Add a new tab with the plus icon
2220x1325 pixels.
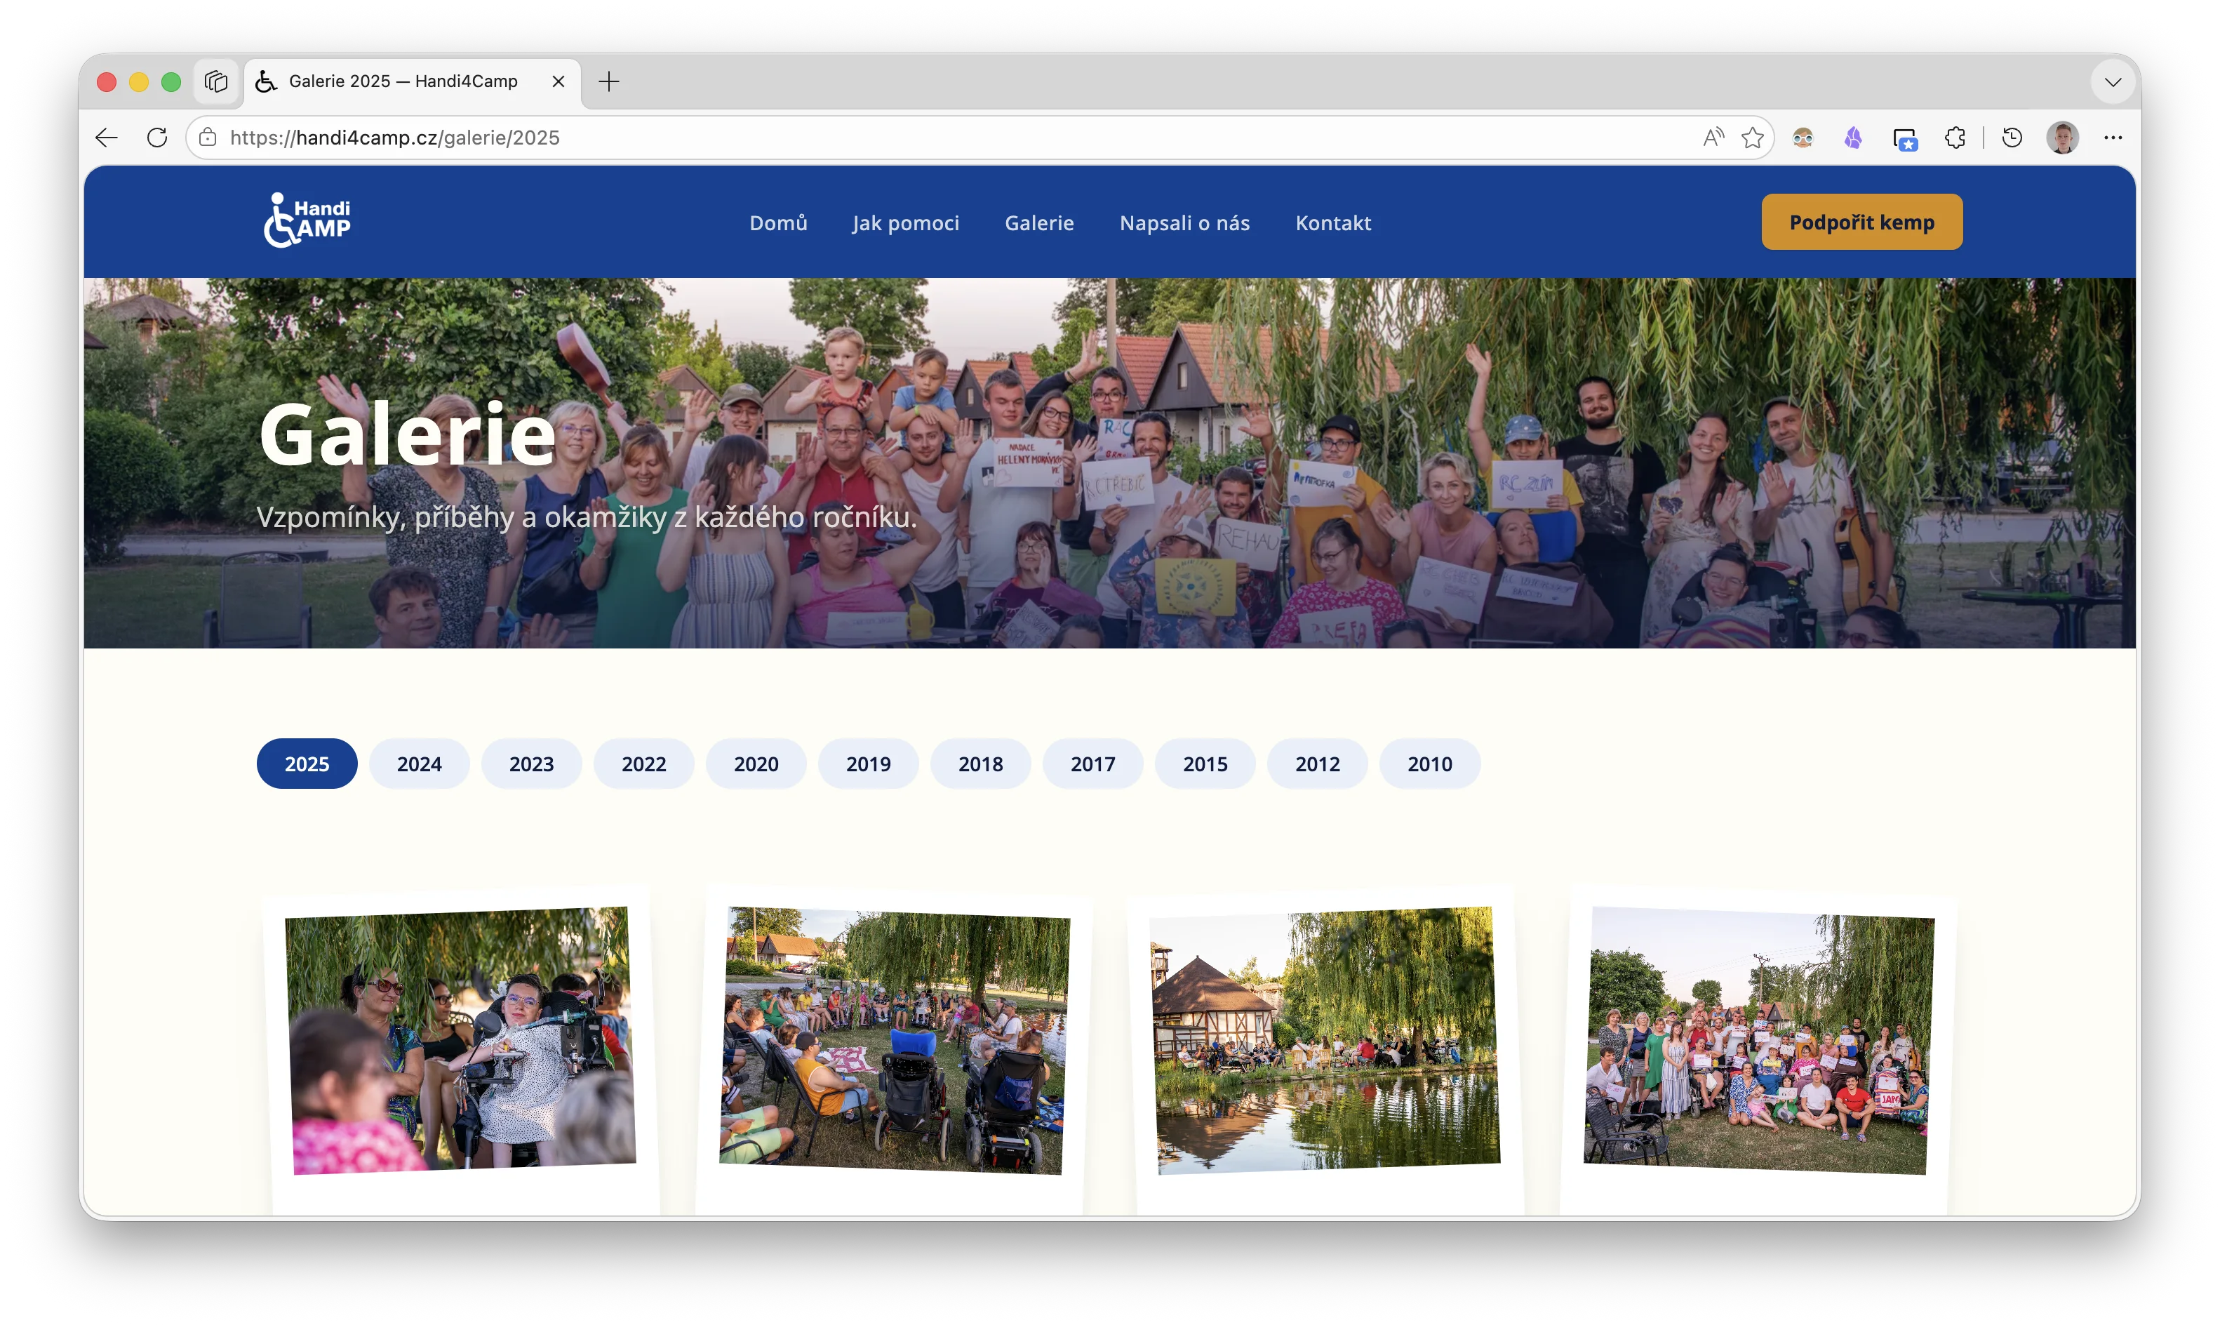[609, 81]
